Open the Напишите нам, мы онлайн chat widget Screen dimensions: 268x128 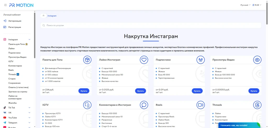239,125
